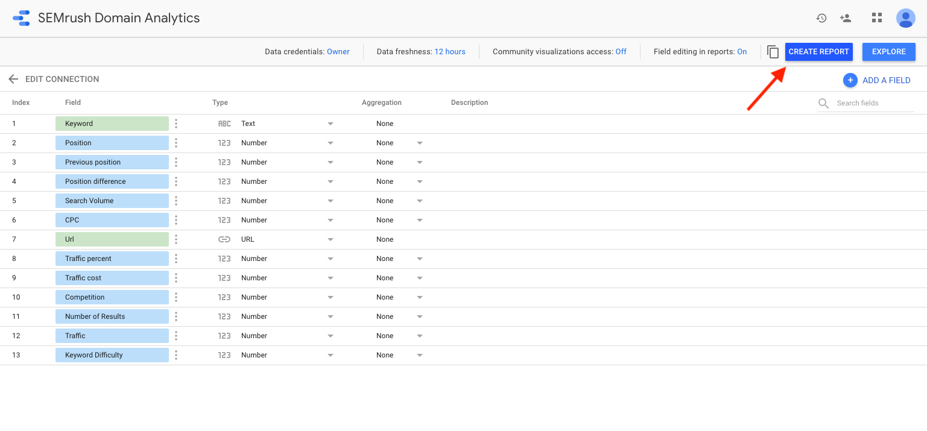Open the Google apps grid icon

(877, 18)
